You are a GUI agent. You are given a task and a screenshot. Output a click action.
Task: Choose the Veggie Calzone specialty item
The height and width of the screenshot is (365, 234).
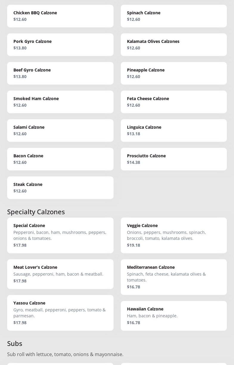(x=173, y=235)
